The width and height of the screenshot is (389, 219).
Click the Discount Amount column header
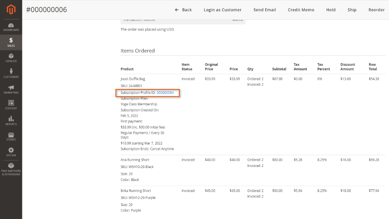348,67
